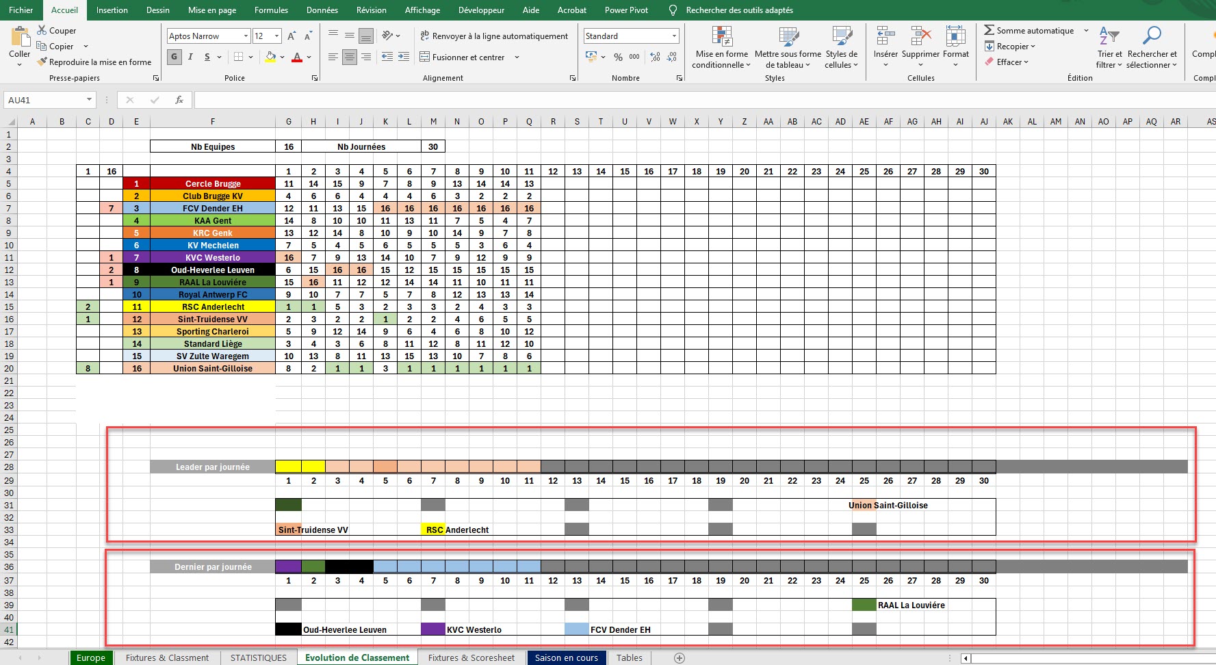Click the Couper scissors icon
1216x665 pixels.
point(42,31)
